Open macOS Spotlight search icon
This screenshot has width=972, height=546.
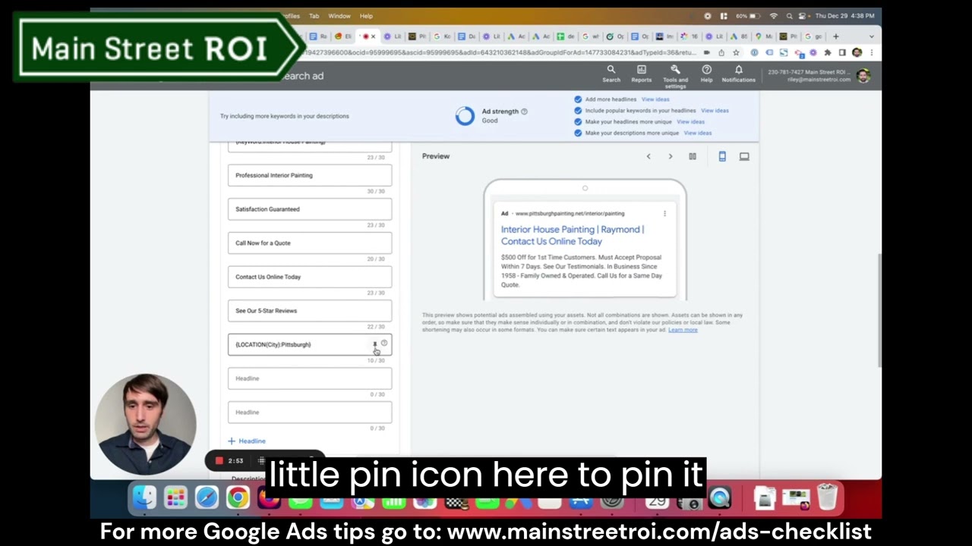(x=790, y=16)
